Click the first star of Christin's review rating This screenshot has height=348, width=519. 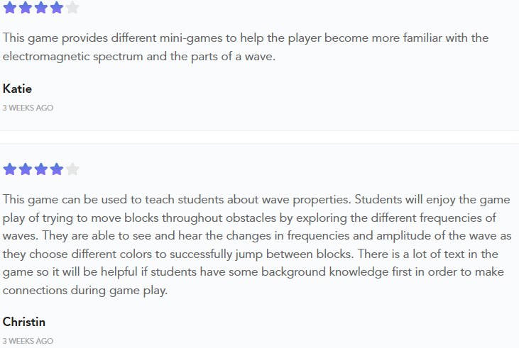[x=10, y=169]
